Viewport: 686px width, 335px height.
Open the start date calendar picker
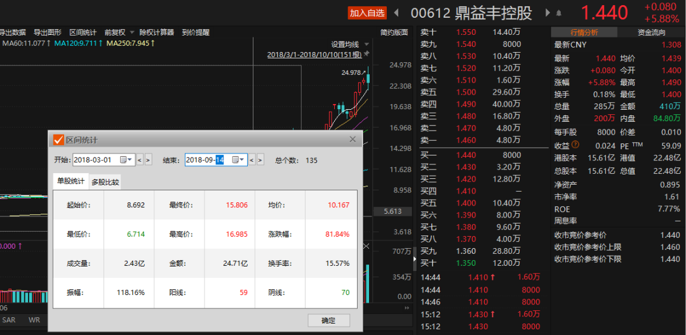click(126, 160)
